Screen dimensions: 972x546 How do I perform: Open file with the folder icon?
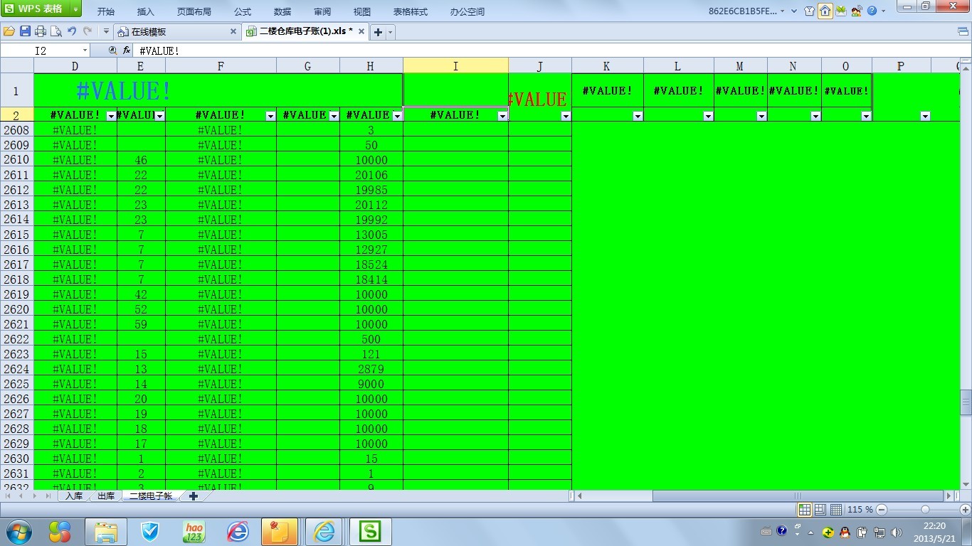coord(9,31)
